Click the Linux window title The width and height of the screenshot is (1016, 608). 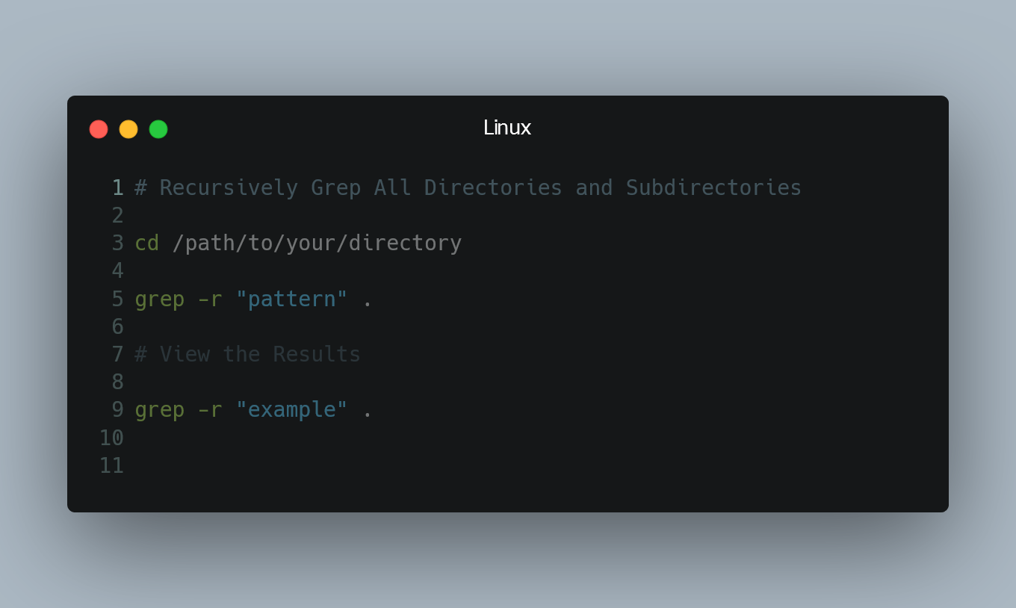507,128
